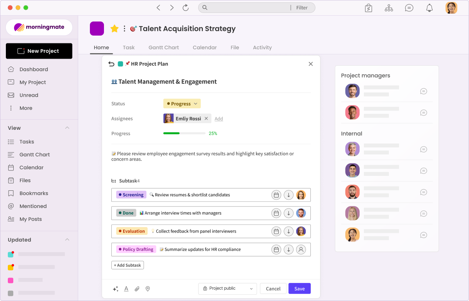This screenshot has height=301, width=469.
Task: Click the location pin icon in composer
Action: (x=147, y=288)
